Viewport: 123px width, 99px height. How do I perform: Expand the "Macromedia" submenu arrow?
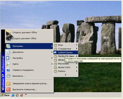pos(77,64)
